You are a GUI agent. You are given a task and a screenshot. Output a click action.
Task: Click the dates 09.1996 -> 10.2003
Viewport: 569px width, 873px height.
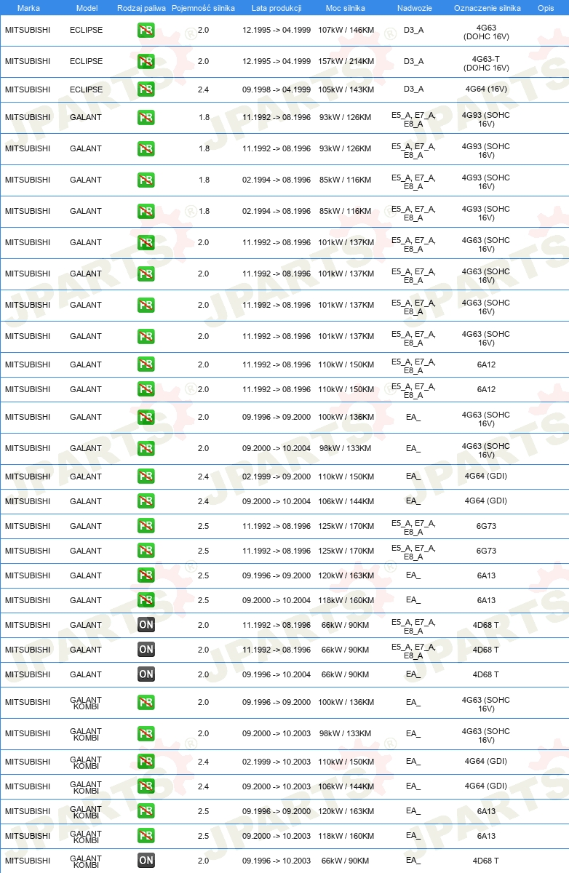[276, 861]
